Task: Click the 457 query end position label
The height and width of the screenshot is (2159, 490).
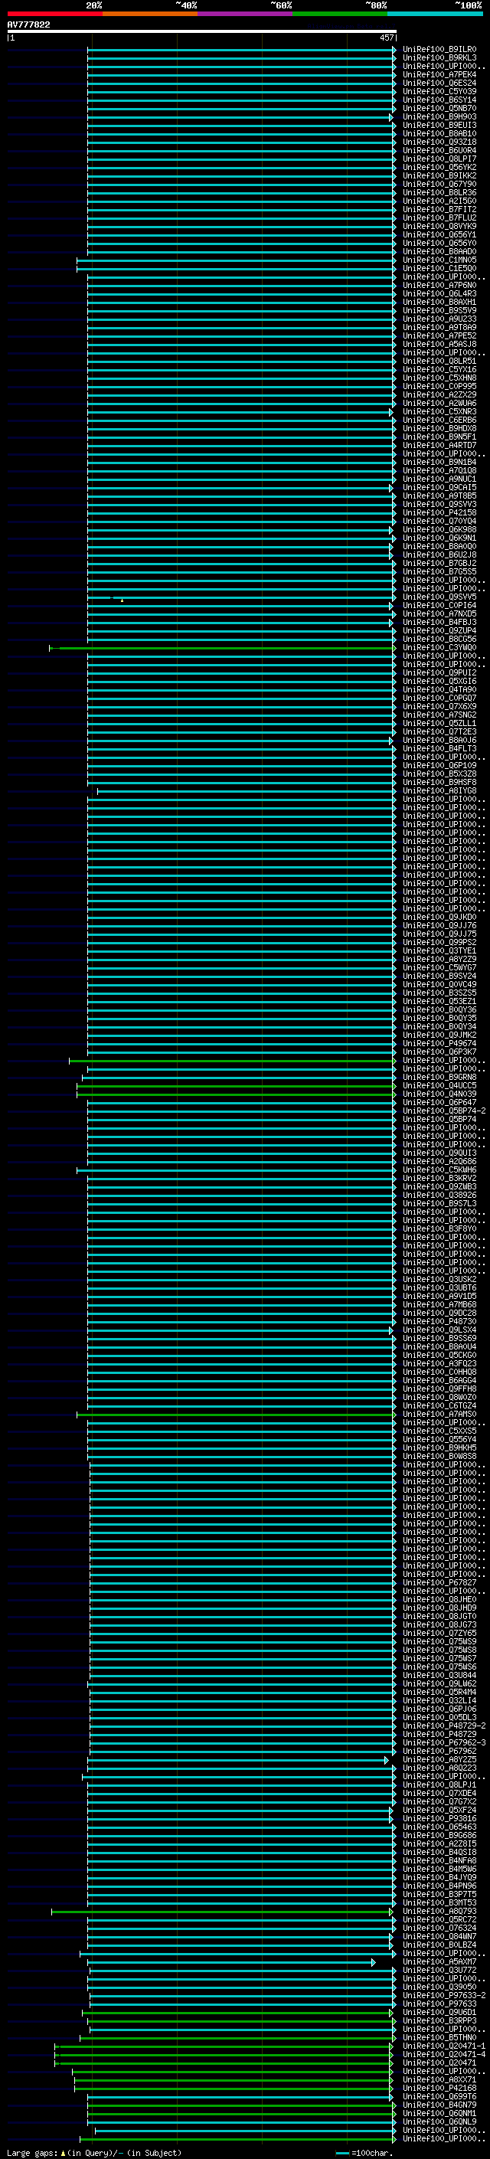Action: [x=386, y=38]
